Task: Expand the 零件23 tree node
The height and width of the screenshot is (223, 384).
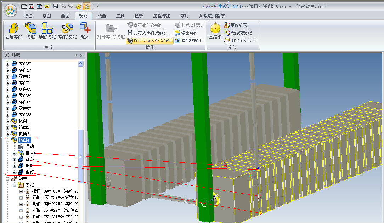Action: coord(7,115)
